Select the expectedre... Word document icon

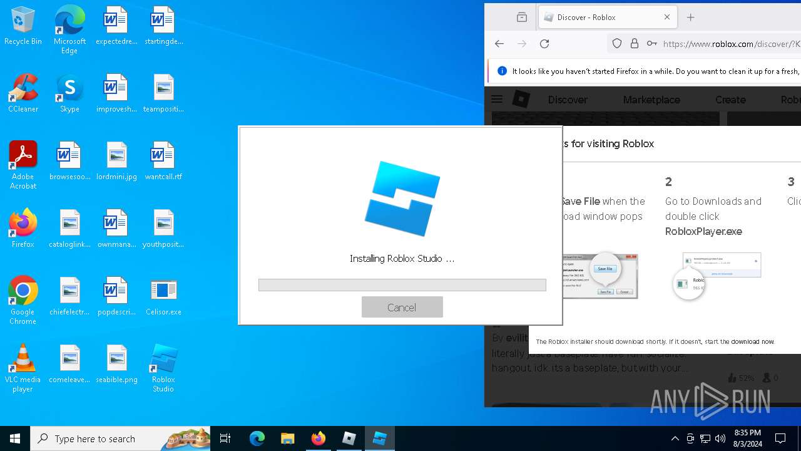tap(116, 26)
